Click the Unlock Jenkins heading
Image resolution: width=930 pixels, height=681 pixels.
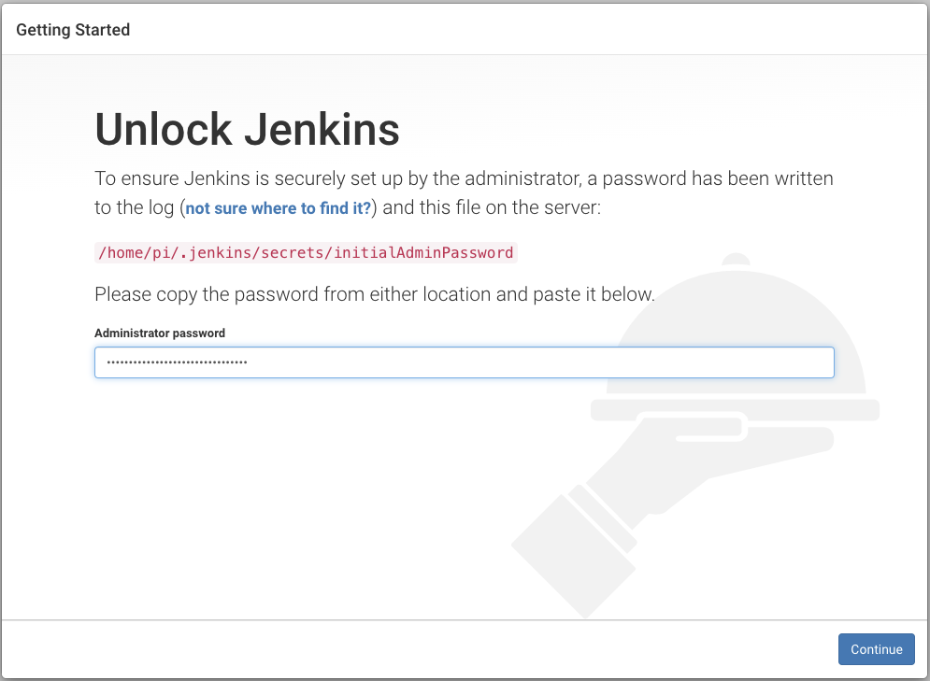coord(248,129)
